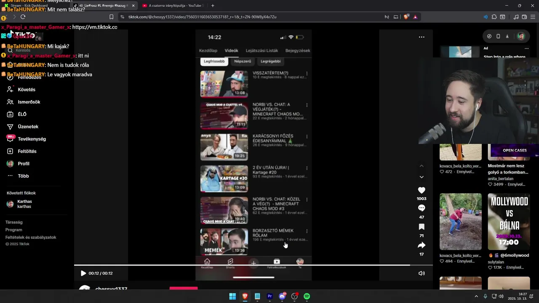The image size is (539, 303).
Task: Open chessyy1337 author username below video
Action: (x=111, y=289)
